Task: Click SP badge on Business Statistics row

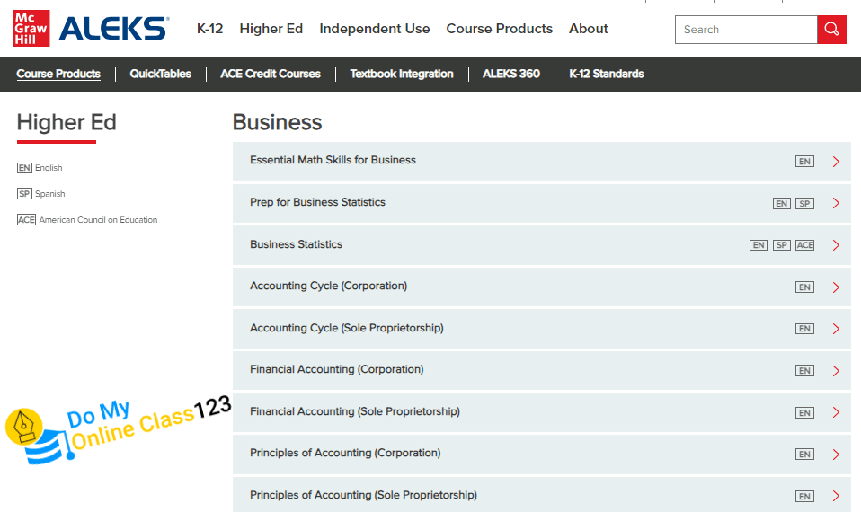Action: [781, 244]
